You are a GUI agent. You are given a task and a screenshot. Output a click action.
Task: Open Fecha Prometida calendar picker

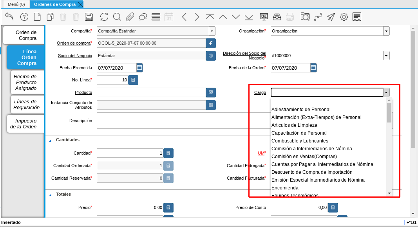(140, 68)
